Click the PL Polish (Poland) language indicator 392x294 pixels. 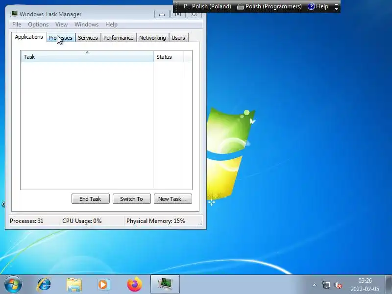pyautogui.click(x=207, y=6)
